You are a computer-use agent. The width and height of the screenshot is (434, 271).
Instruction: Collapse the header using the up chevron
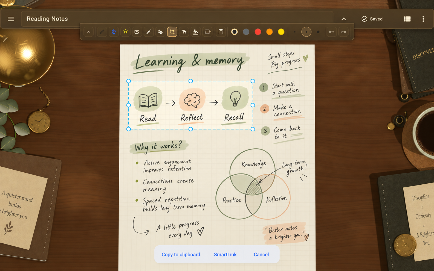coord(344,19)
